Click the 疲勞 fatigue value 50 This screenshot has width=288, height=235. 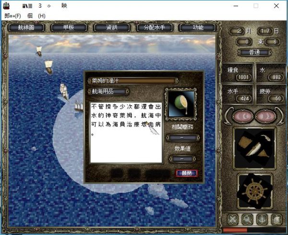pyautogui.click(x=277, y=99)
